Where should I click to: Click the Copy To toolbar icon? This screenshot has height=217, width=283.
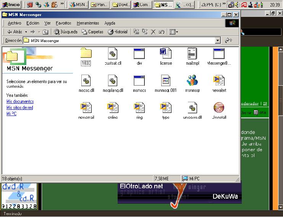click(x=145, y=32)
